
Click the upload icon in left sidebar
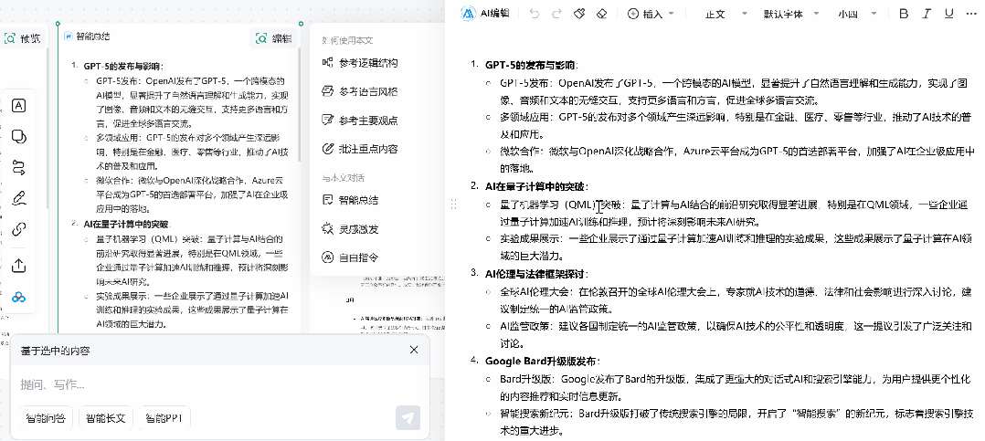click(19, 266)
